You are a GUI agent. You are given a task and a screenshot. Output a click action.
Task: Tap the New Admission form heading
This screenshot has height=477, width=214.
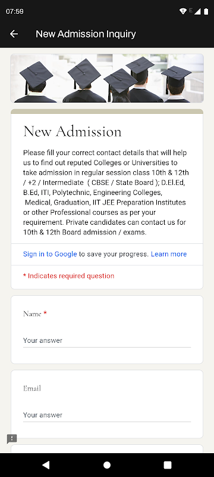[73, 132]
